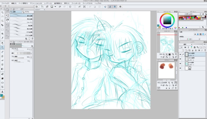Viewport: 207px width, 119px height.
Task: Open the save options arrow beside floppy icon
Action: click(x=55, y=6)
